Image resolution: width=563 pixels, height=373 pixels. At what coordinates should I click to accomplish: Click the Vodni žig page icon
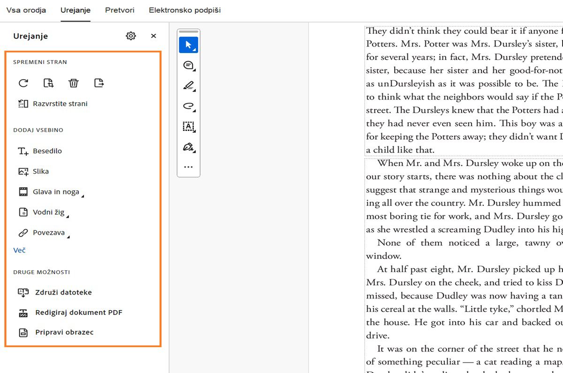[x=23, y=212]
